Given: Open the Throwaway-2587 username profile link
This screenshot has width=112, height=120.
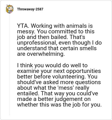Looking at the screenshot, I should 30,9.
